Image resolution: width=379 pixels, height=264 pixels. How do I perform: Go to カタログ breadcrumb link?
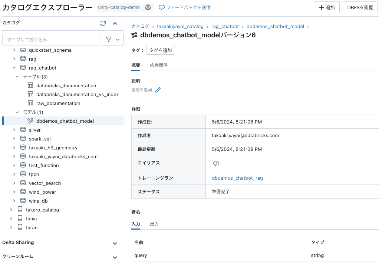click(140, 27)
